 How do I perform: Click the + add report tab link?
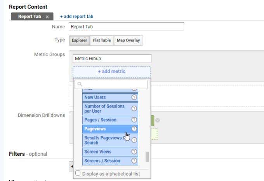(76, 16)
